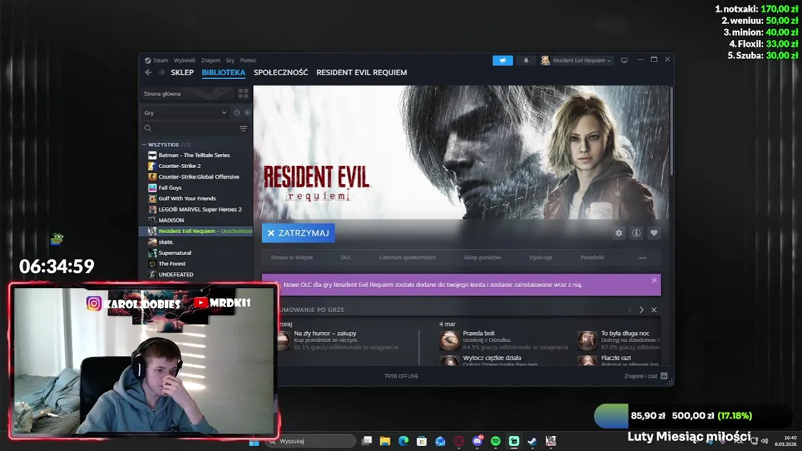
Task: Go back with the Steam back arrow
Action: coord(148,73)
